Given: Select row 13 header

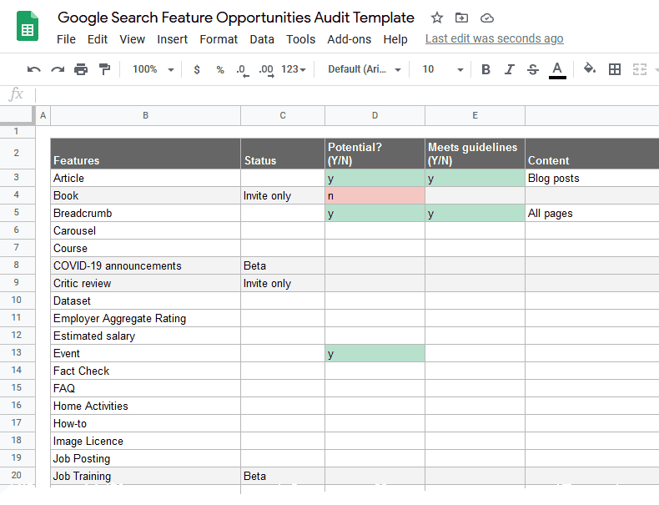Looking at the screenshot, I should click(x=17, y=353).
